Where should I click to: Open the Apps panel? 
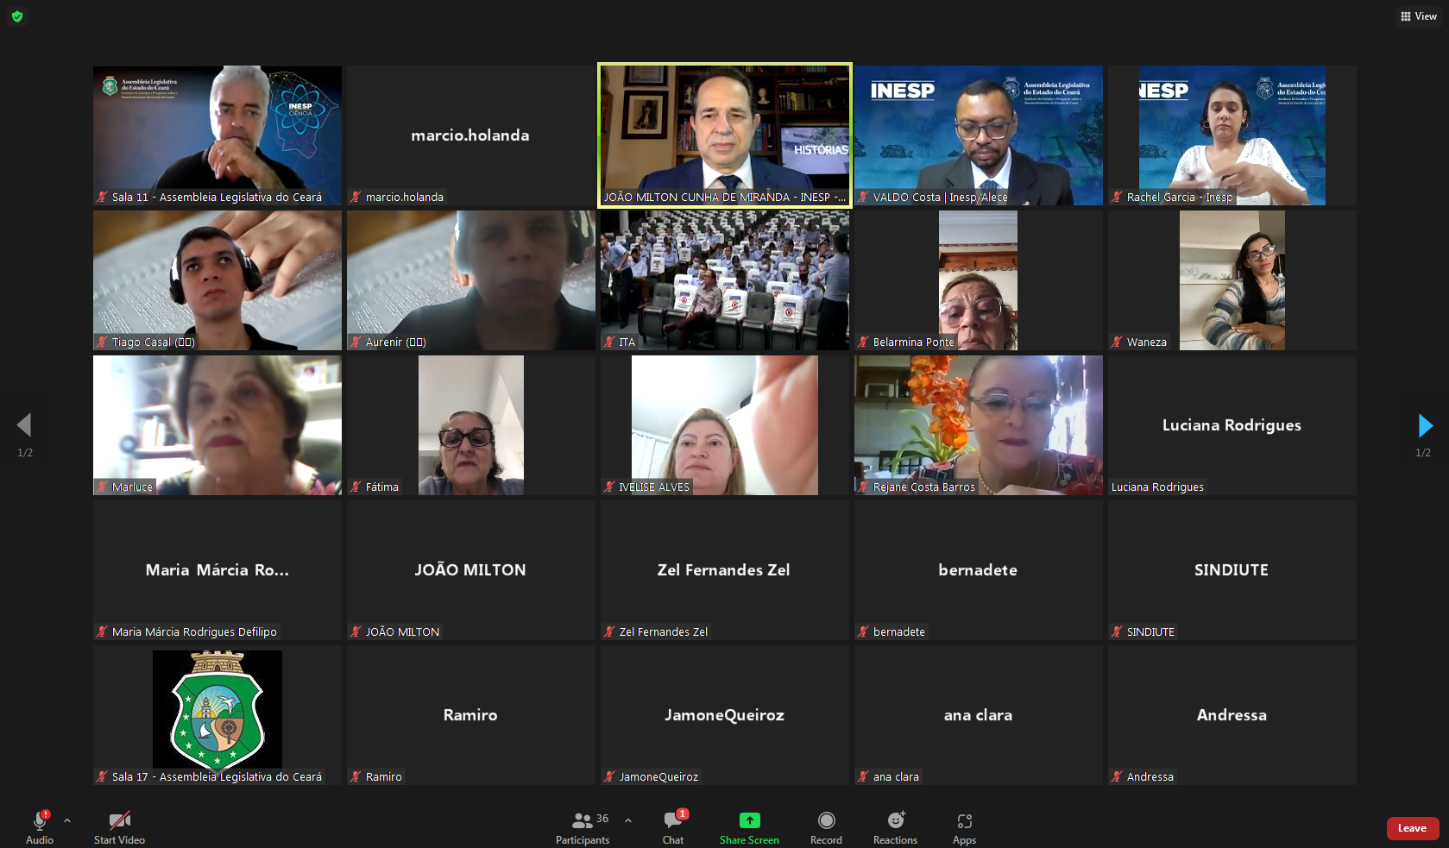(964, 826)
